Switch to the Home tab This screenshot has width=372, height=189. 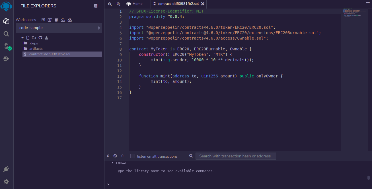point(134,4)
